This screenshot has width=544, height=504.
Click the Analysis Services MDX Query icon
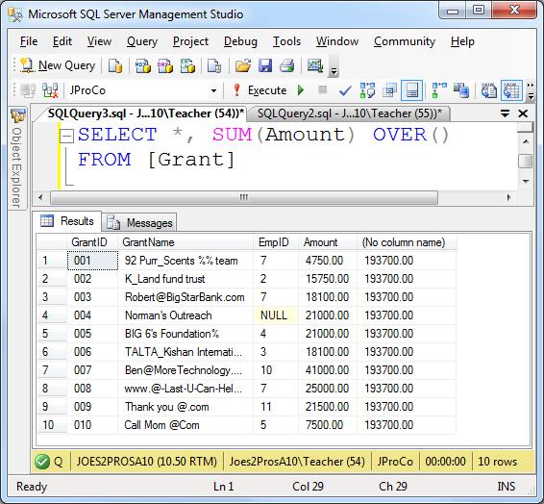coord(142,65)
